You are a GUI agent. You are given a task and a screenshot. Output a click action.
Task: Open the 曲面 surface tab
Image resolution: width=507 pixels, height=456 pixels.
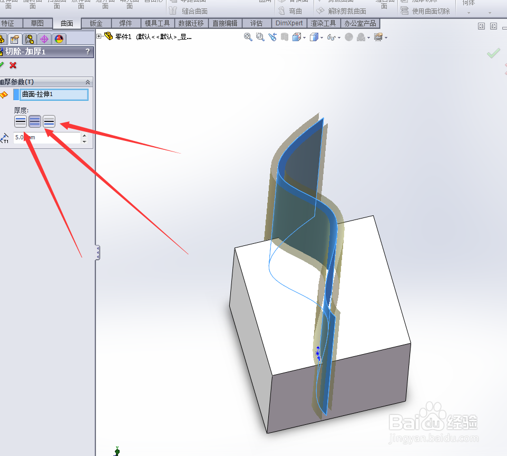67,24
